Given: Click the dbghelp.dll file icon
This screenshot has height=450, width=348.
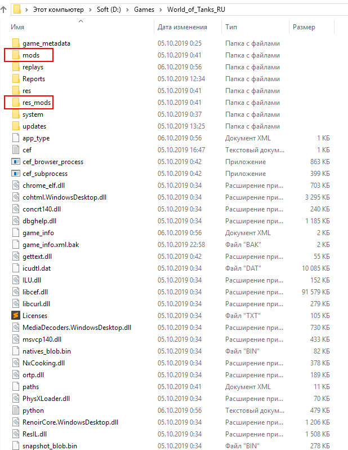Looking at the screenshot, I should click(16, 220).
